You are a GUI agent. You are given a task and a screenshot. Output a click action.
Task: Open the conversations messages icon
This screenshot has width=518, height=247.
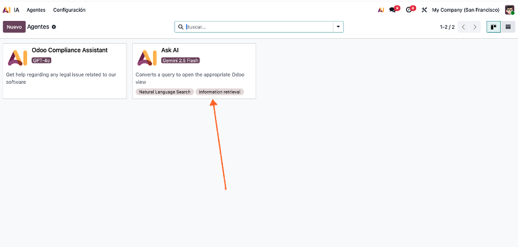click(394, 9)
